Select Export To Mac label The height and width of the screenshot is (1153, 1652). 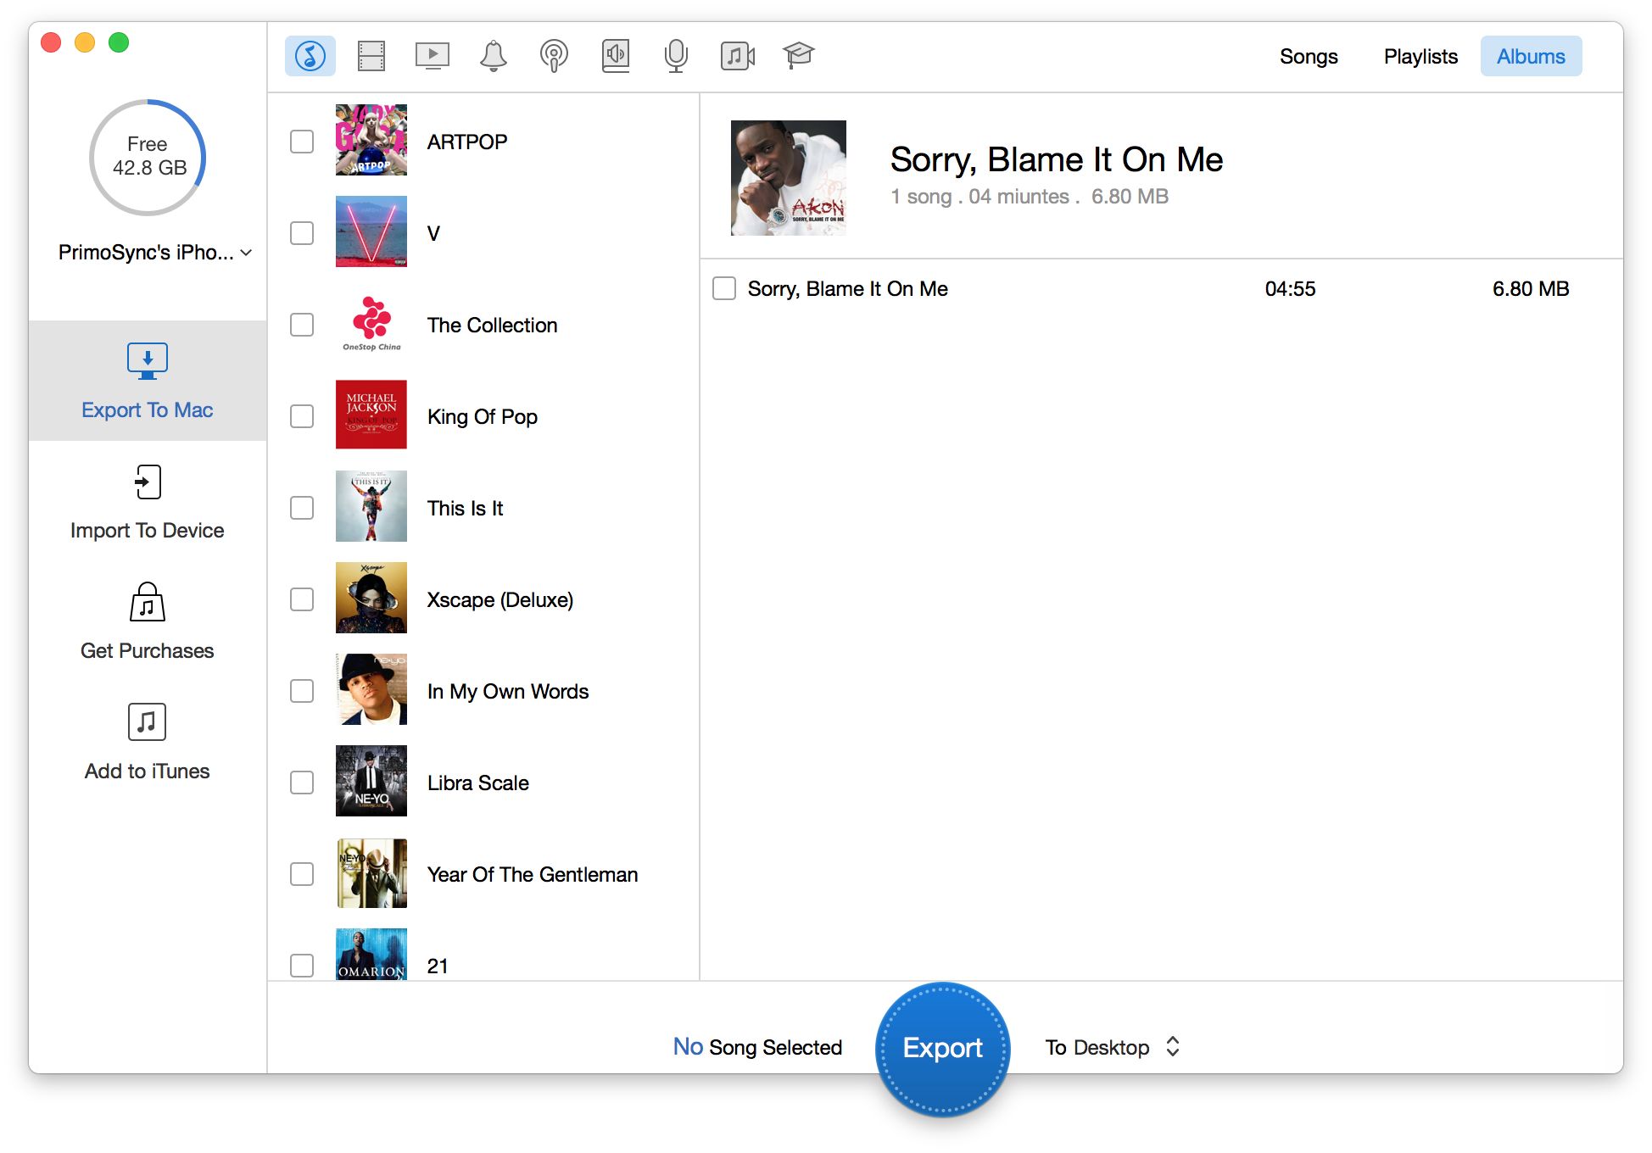(x=148, y=410)
